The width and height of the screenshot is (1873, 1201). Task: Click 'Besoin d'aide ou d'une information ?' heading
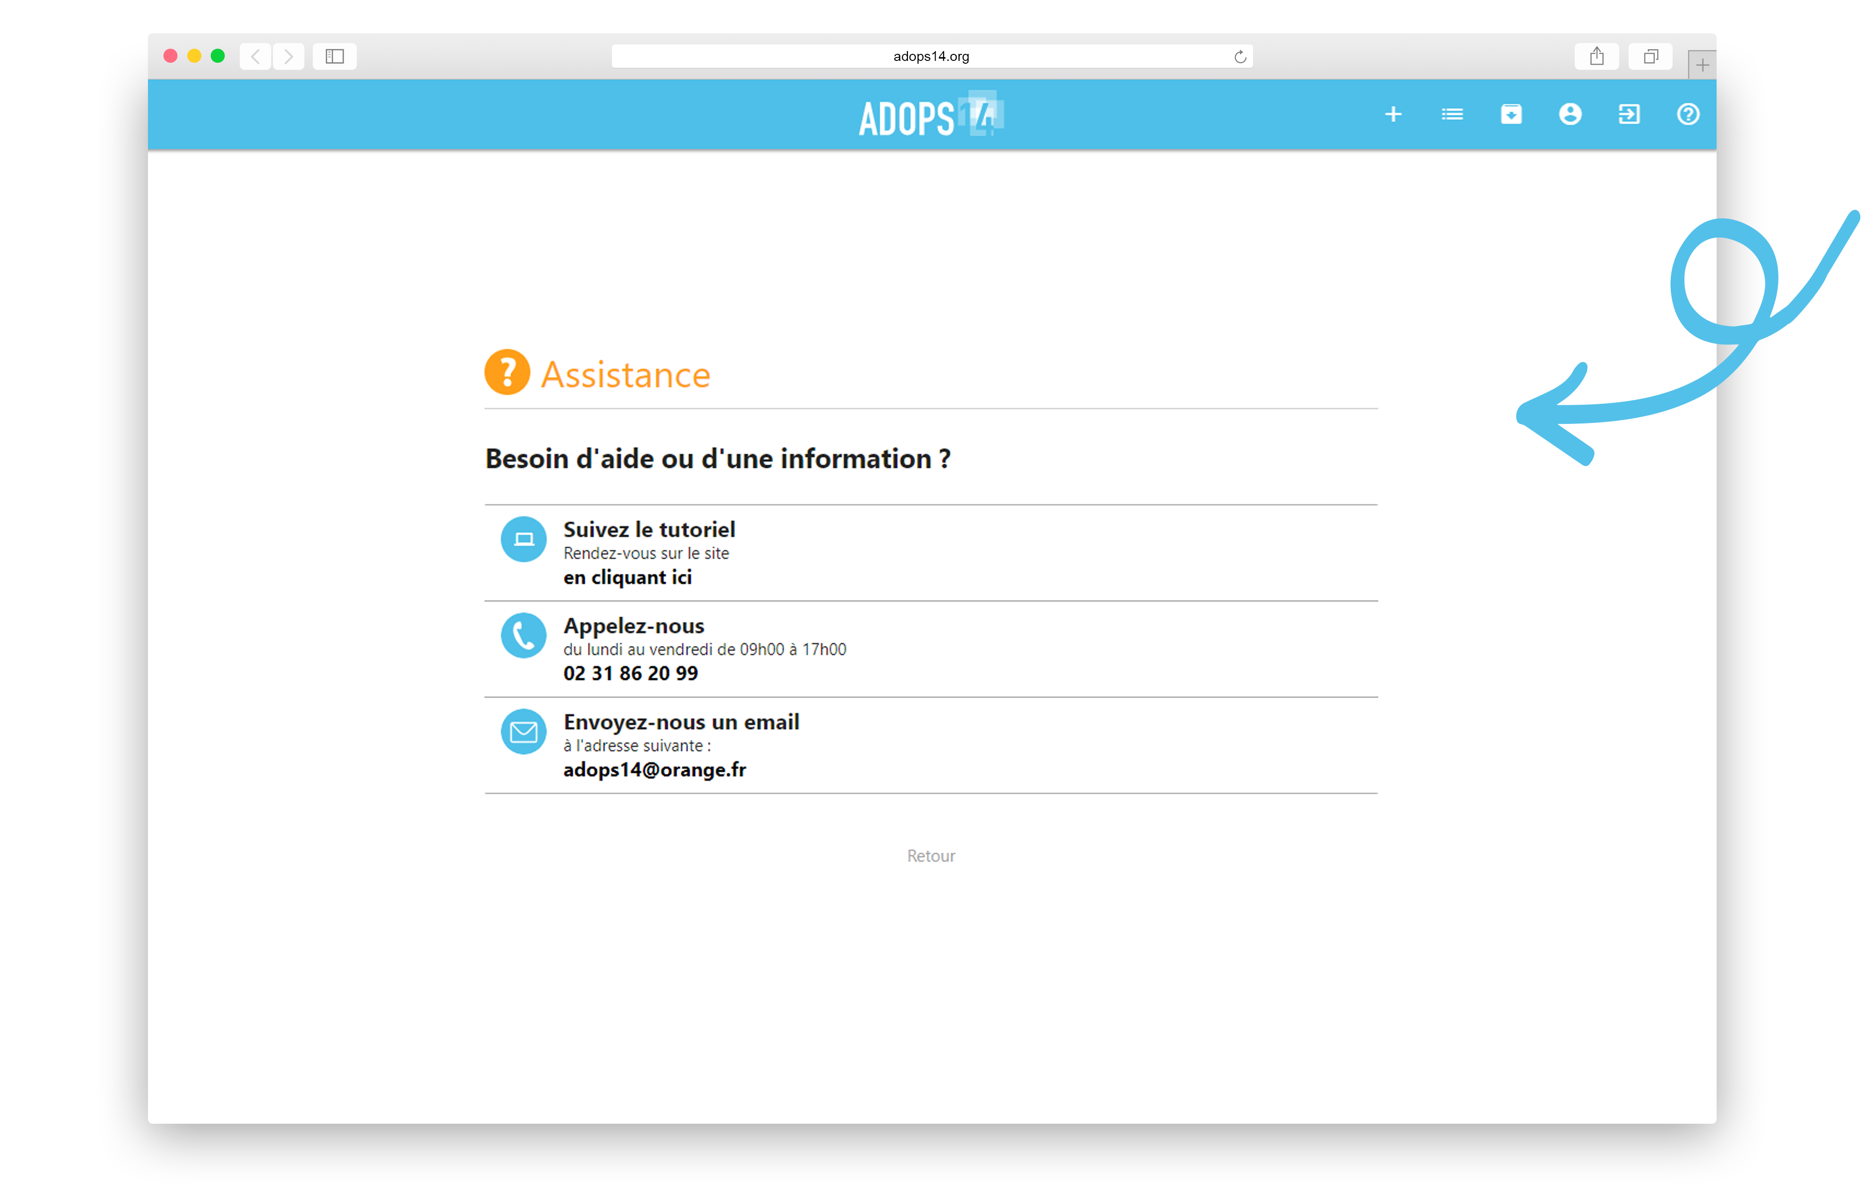click(718, 459)
